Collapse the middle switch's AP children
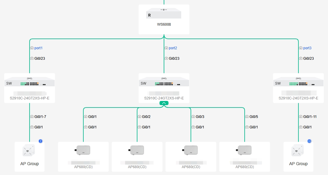 (x=164, y=103)
